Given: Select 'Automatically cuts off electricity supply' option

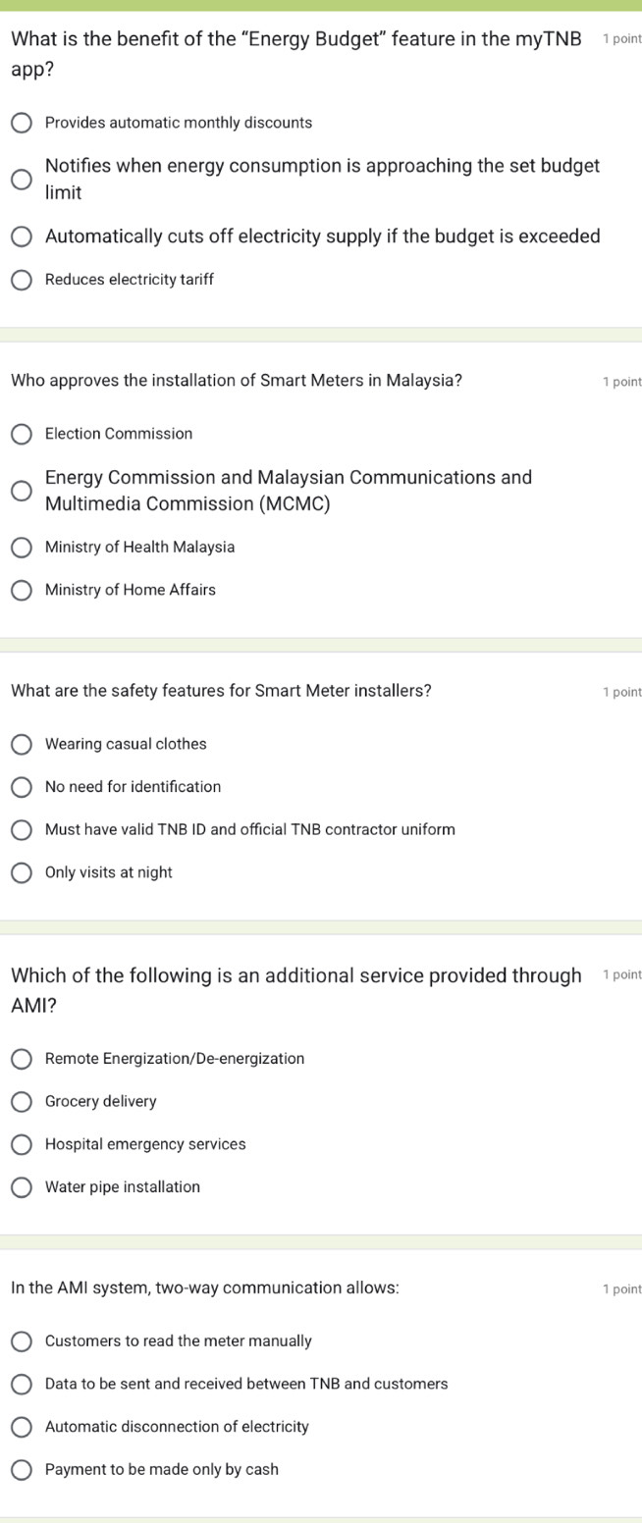Looking at the screenshot, I should 21,236.
